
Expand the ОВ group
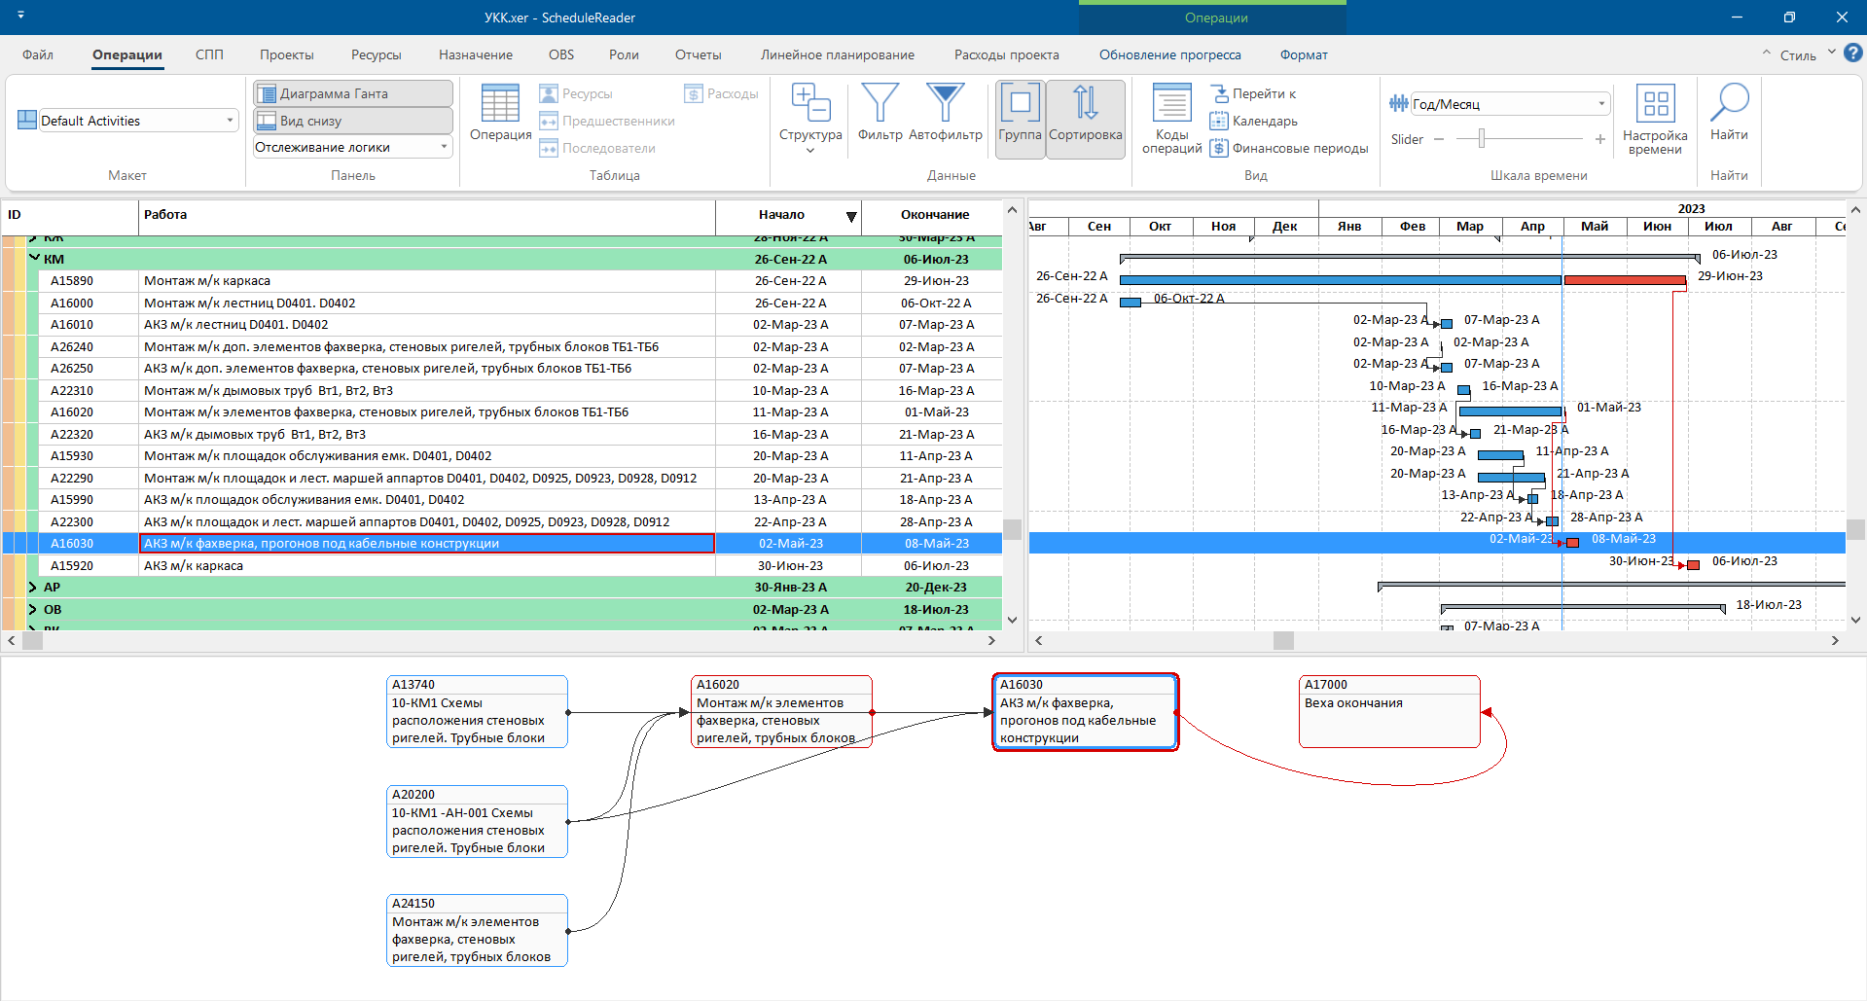point(33,609)
